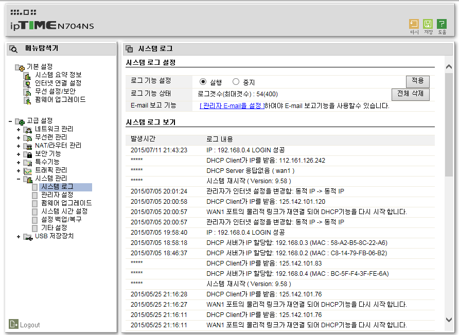Open the 시스템 로그 menu item

tap(58, 186)
